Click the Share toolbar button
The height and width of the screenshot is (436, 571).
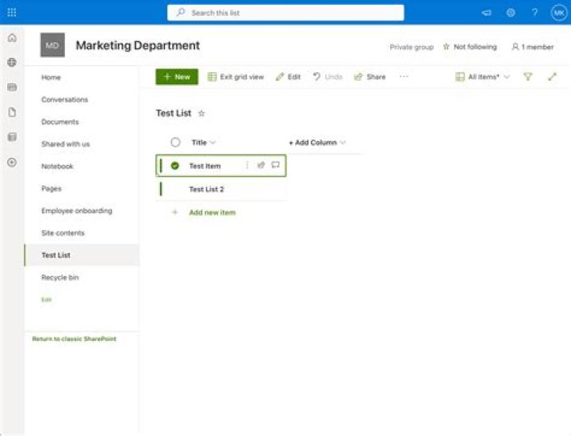click(x=370, y=77)
